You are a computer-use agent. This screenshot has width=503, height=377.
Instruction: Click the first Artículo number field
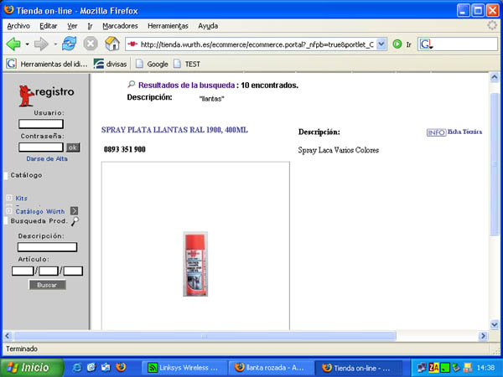tap(23, 271)
